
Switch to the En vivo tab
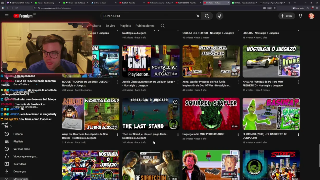110,26
